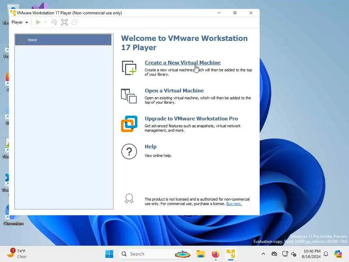Click the open virtual machine icon
The width and height of the screenshot is (349, 262).
(129, 96)
